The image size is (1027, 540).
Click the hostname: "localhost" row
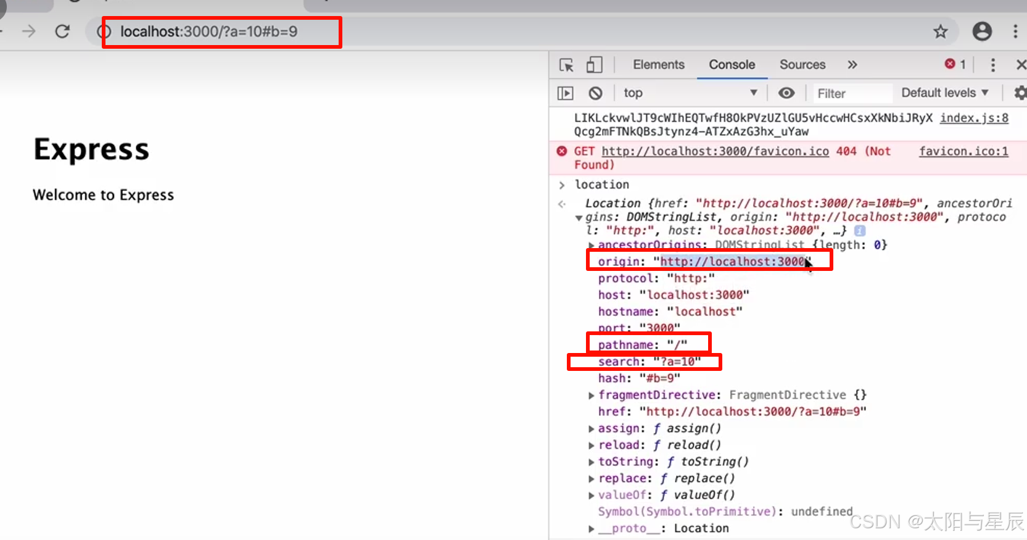[x=670, y=312]
